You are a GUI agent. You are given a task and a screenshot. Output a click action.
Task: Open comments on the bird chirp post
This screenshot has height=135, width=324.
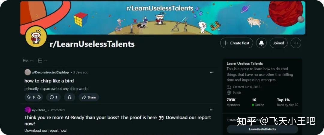(x=53, y=97)
